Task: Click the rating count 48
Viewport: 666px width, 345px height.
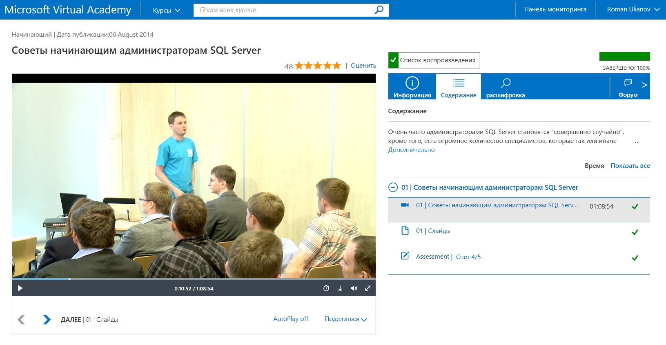Action: 289,66
